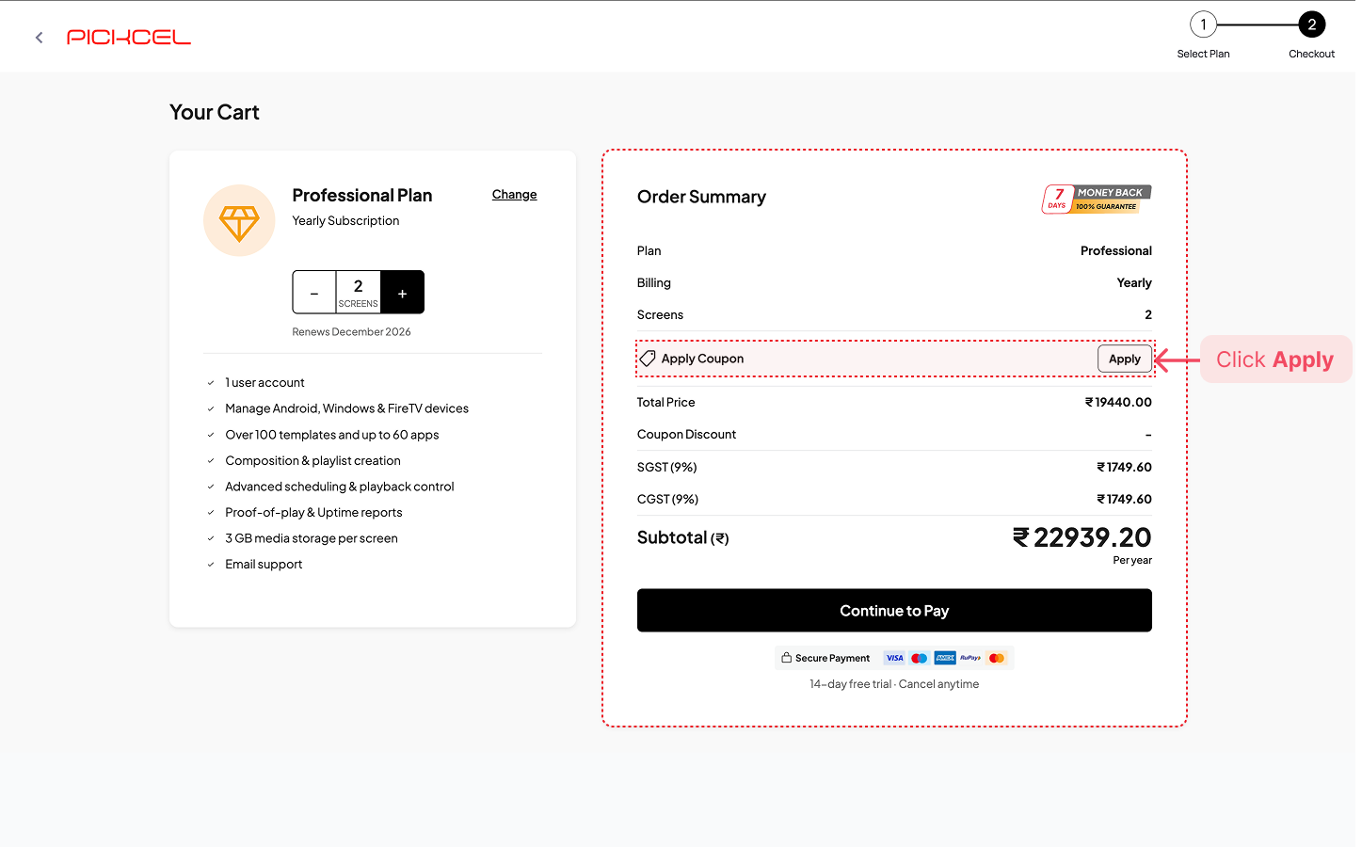Click the Maestro card icon
This screenshot has height=847, width=1362.
(x=920, y=658)
